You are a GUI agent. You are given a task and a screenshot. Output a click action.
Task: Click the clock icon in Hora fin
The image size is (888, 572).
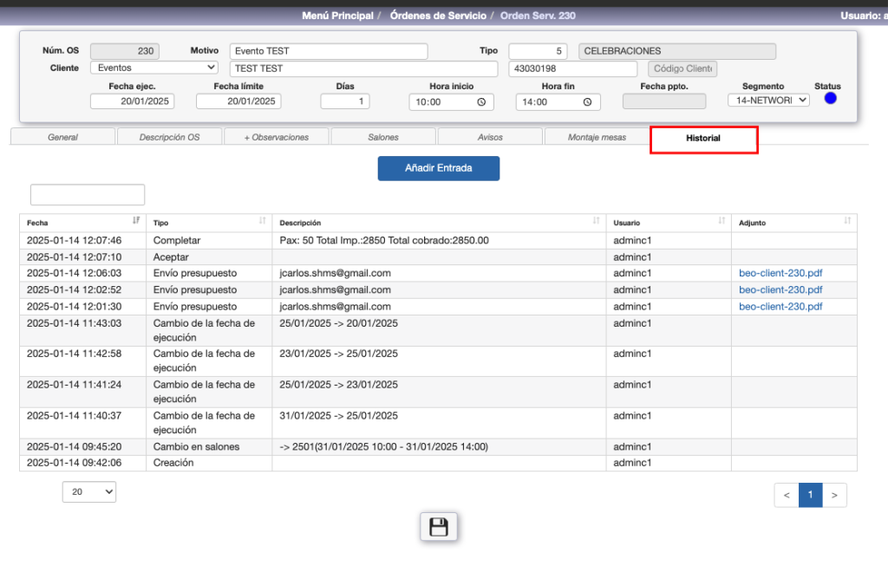588,102
